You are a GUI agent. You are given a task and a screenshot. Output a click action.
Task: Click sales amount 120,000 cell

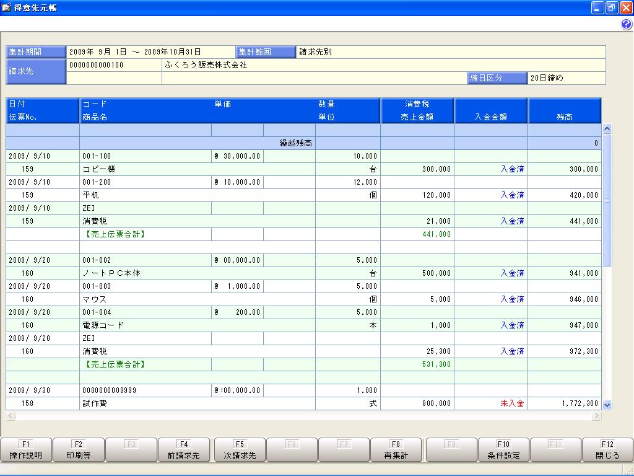click(417, 195)
